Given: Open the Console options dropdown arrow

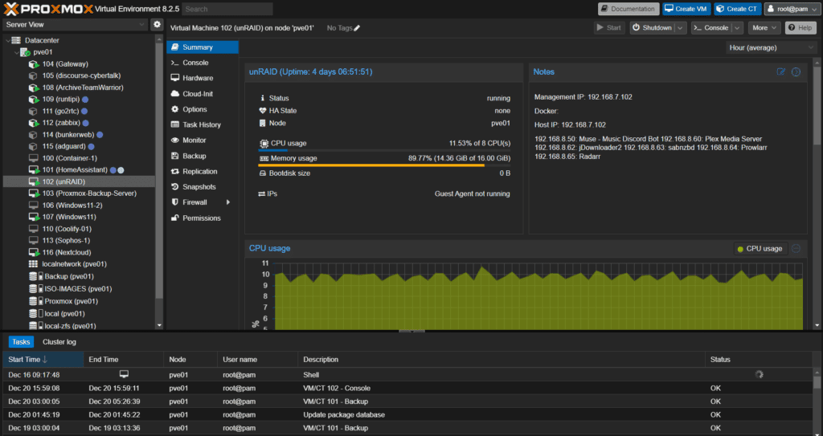Looking at the screenshot, I should click(737, 28).
